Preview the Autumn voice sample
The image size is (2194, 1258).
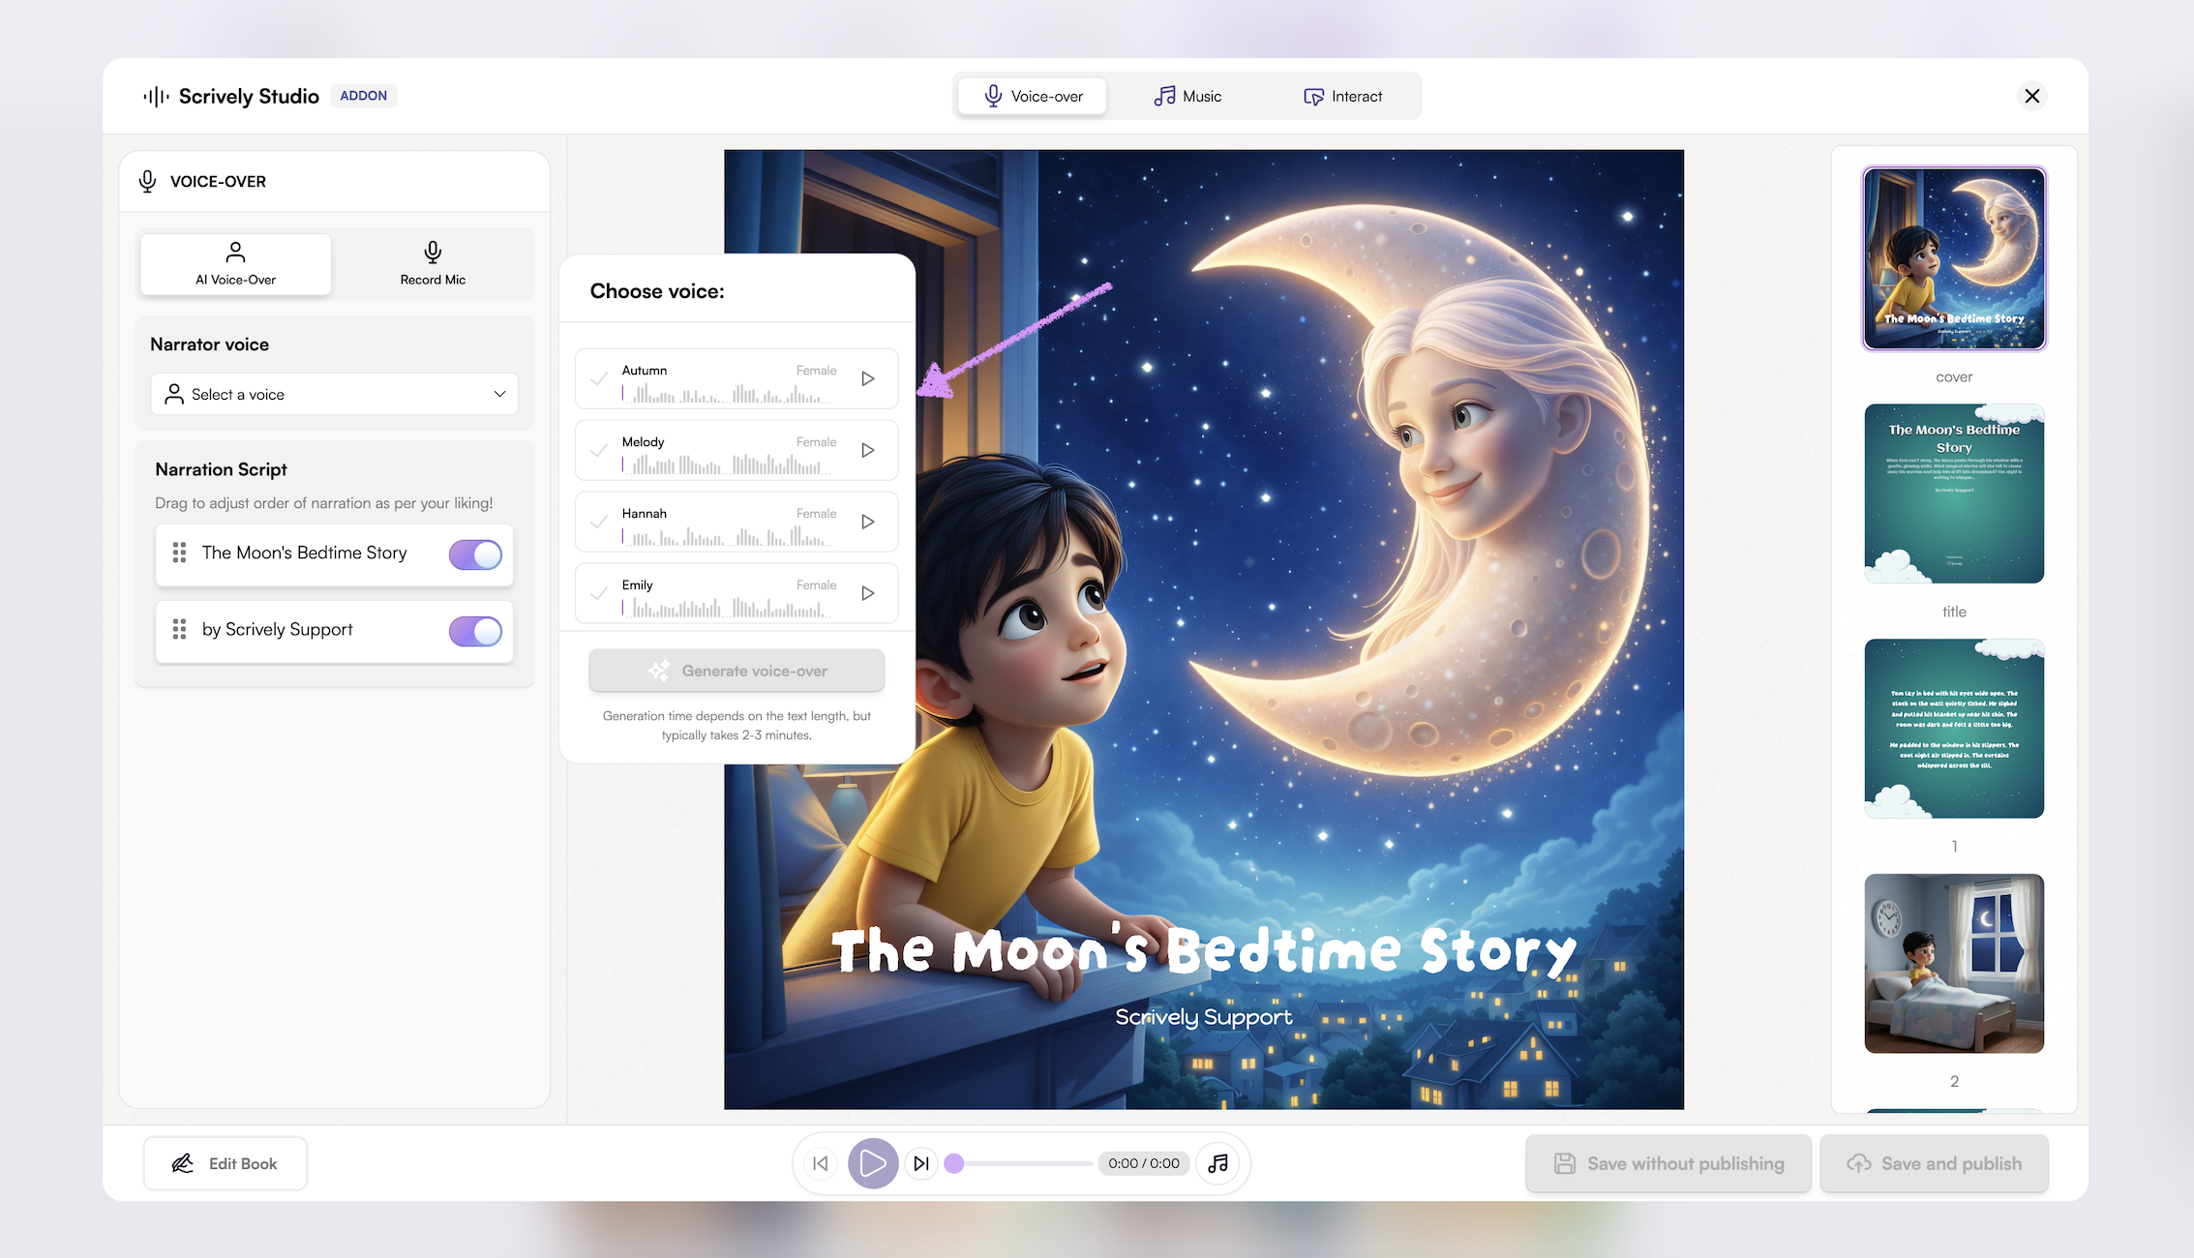[868, 379]
